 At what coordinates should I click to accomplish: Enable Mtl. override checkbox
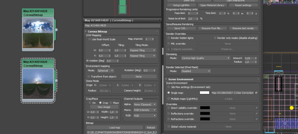tap(168, 44)
